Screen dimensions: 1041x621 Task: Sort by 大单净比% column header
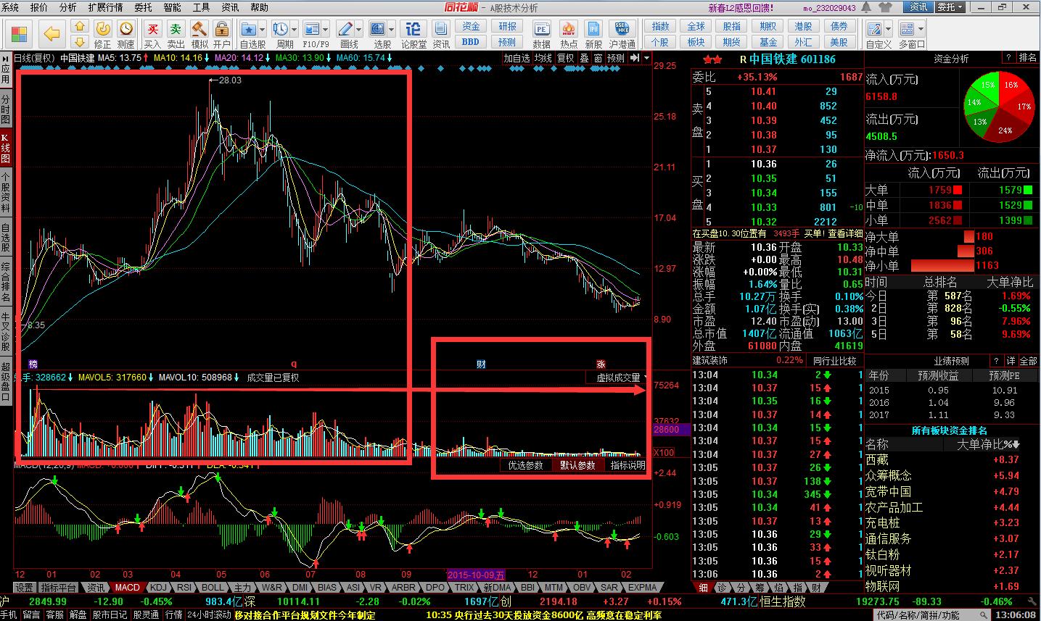(989, 444)
